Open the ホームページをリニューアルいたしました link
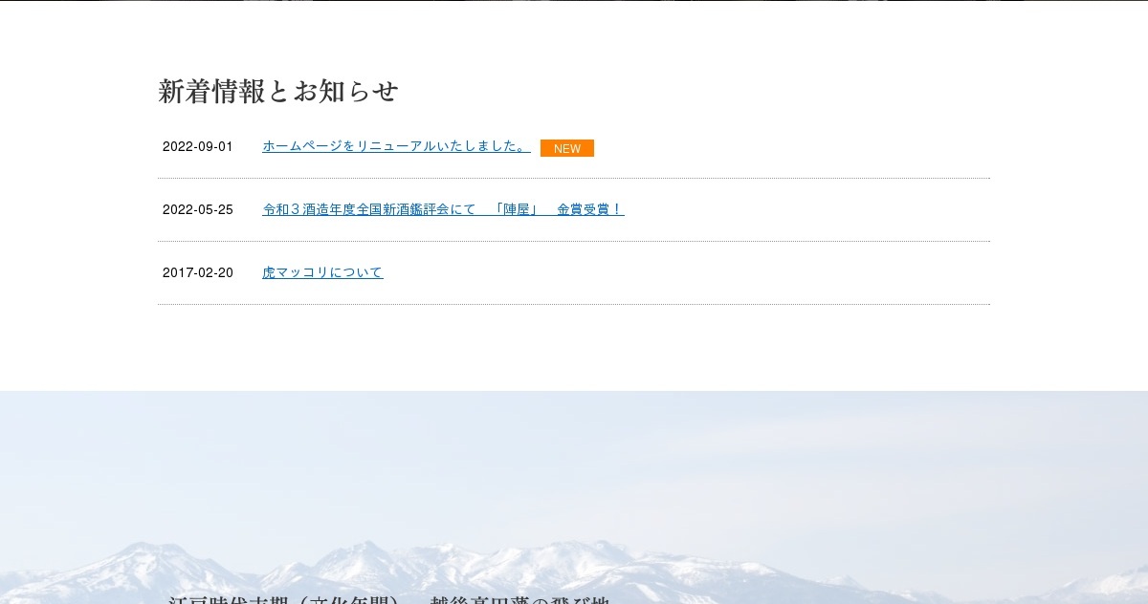 click(396, 146)
